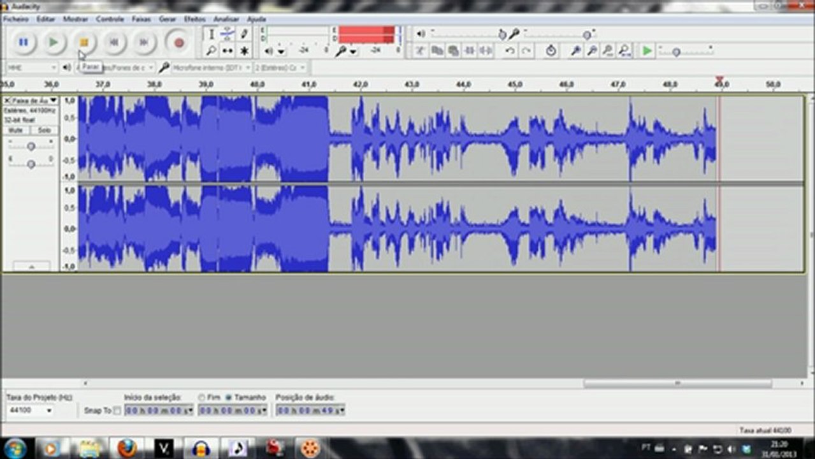The width and height of the screenshot is (815, 459).
Task: Click the red Record button
Action: pos(179,42)
